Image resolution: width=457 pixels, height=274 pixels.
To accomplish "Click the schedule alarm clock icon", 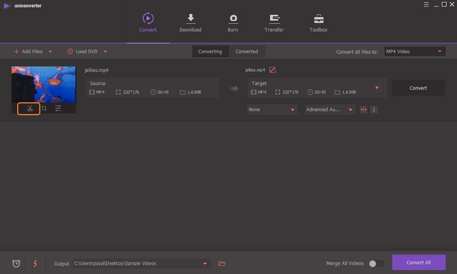I will [16, 263].
